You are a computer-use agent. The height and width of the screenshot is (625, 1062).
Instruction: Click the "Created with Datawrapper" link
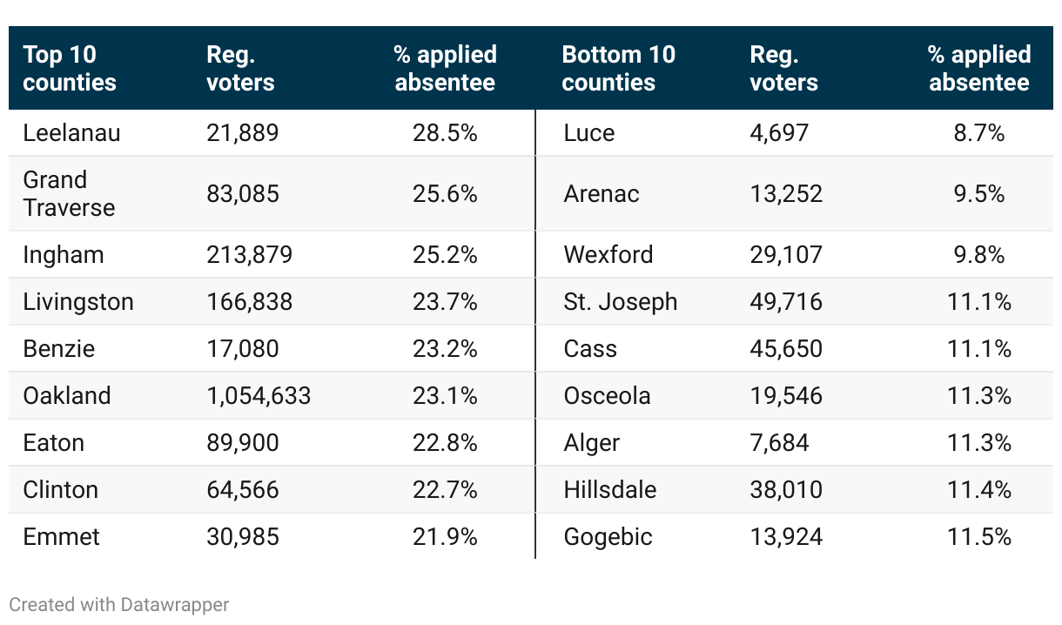(119, 604)
